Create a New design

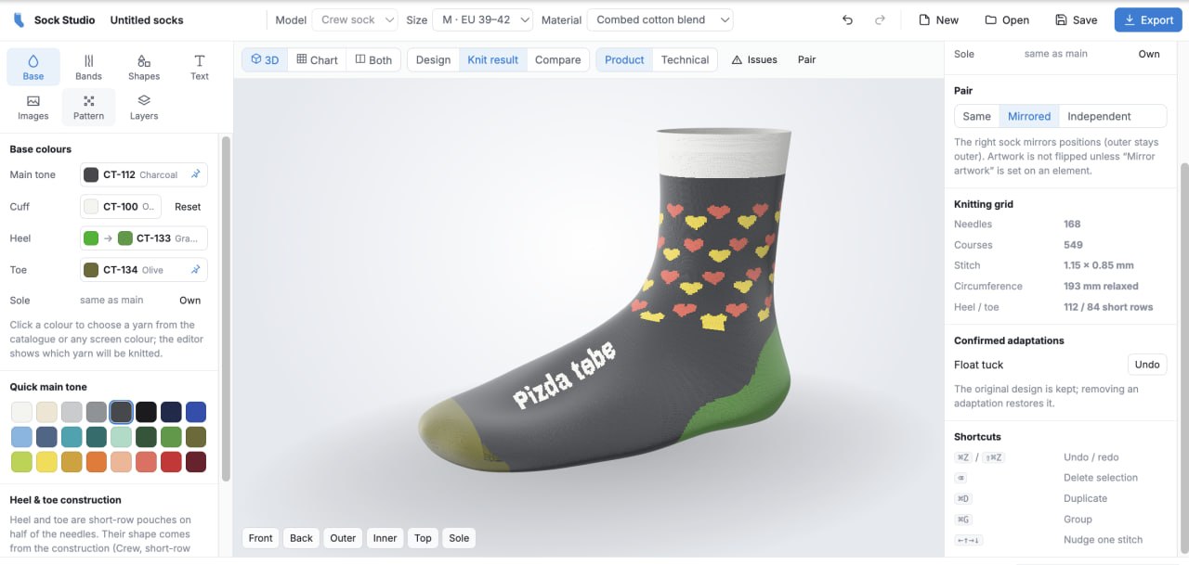(938, 19)
